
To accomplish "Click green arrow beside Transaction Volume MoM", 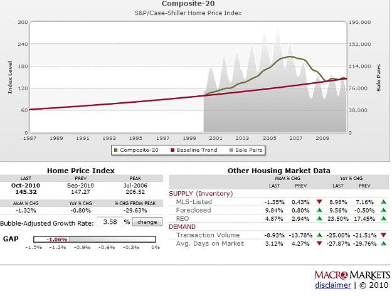I will click(x=319, y=235).
